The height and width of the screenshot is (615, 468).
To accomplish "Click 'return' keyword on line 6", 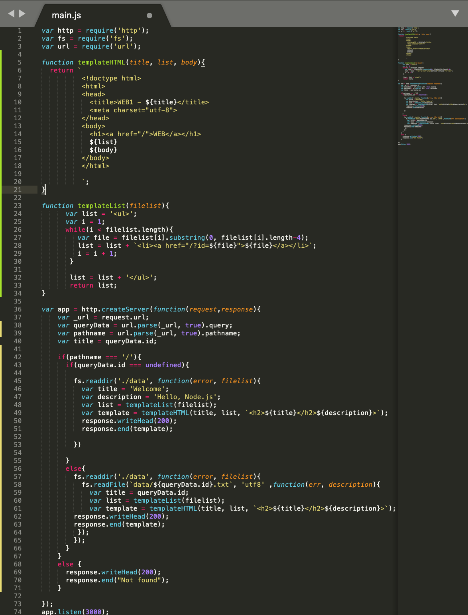I will (x=61, y=70).
